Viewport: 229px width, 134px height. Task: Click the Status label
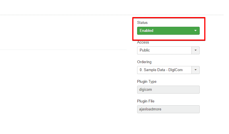click(x=142, y=22)
